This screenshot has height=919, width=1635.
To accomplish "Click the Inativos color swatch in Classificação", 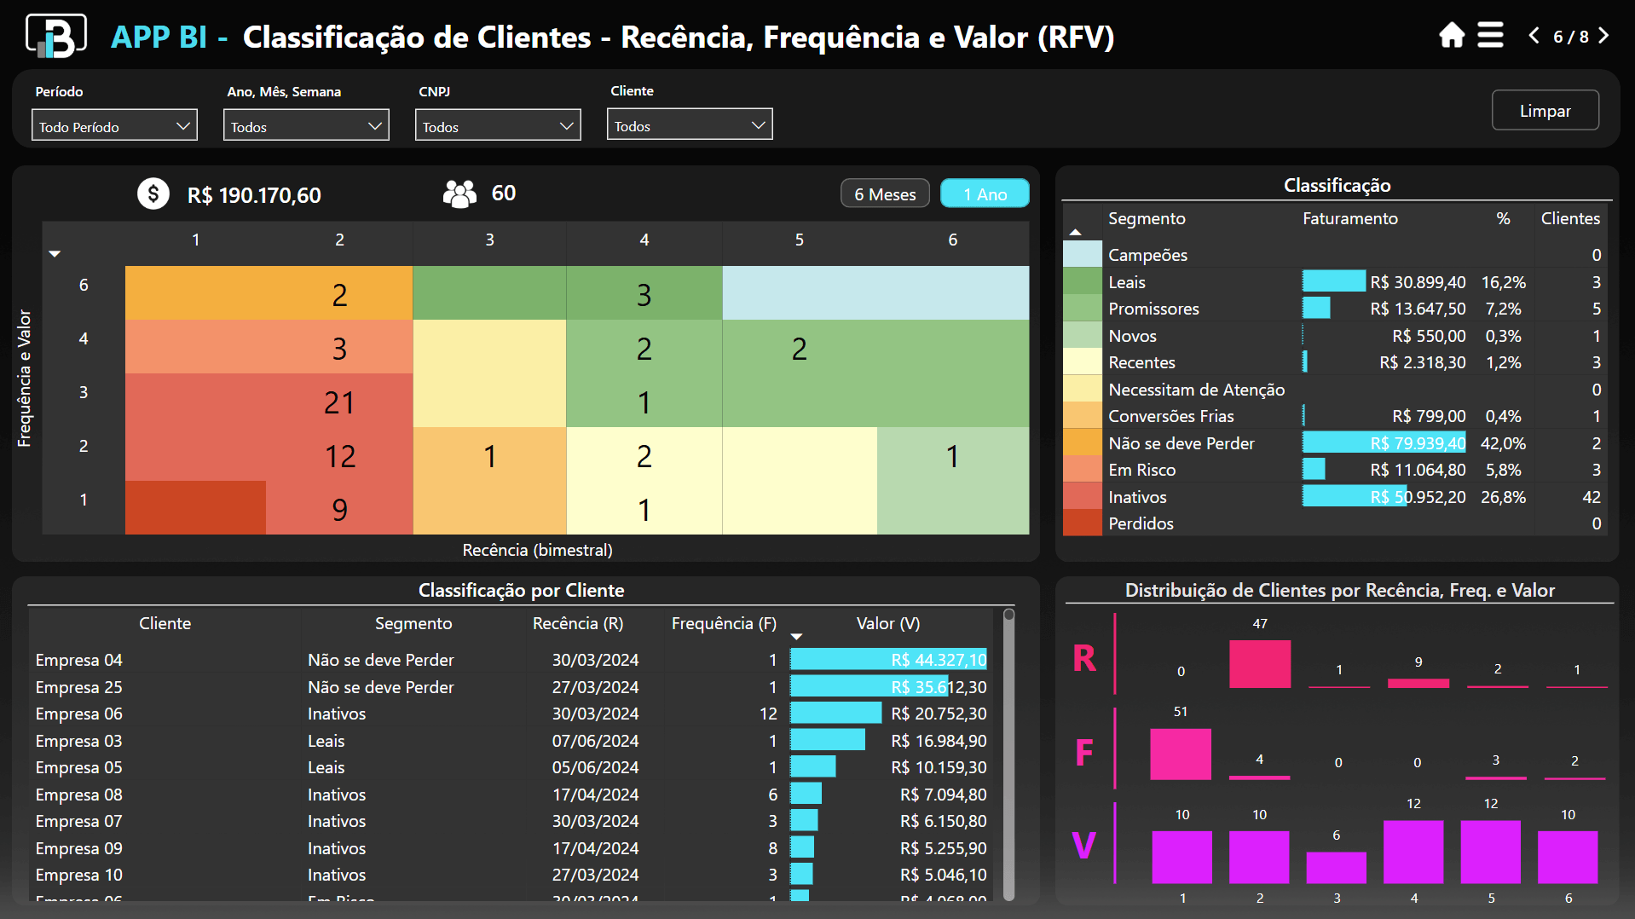I will point(1082,497).
